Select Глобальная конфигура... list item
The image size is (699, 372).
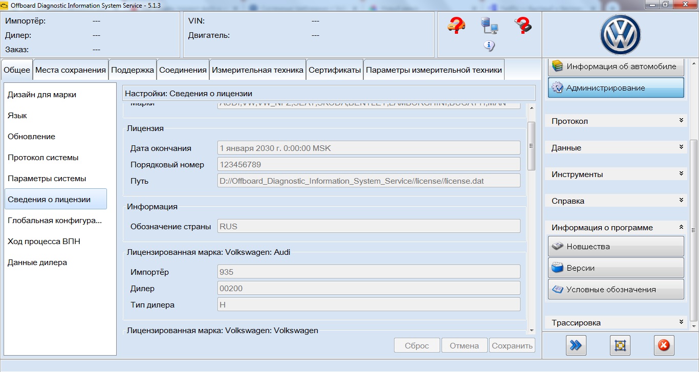click(x=56, y=221)
